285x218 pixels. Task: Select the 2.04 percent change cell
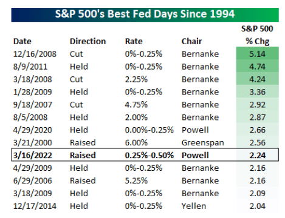coord(258,206)
